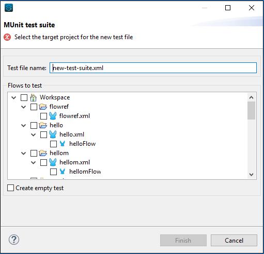Image resolution: width=264 pixels, height=254 pixels.
Task: Click the hello folder icon
Action: [43, 125]
